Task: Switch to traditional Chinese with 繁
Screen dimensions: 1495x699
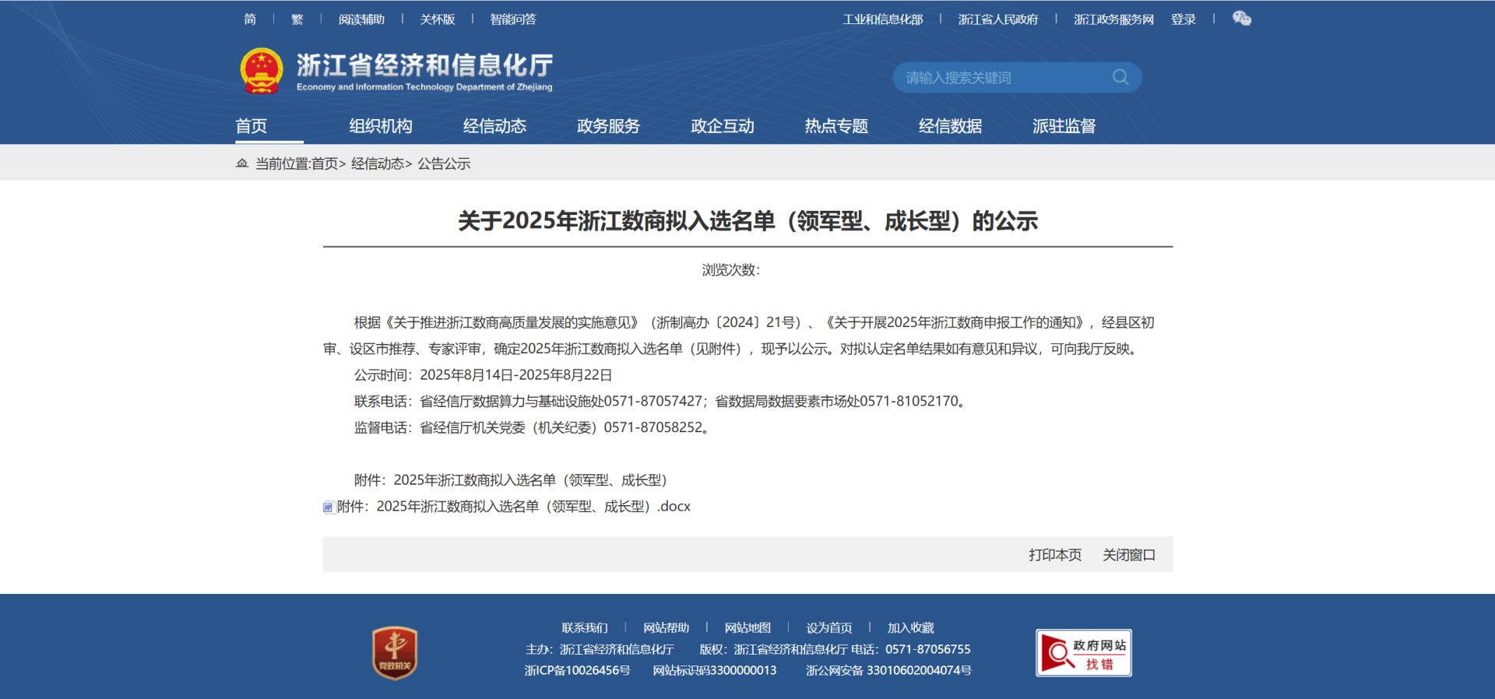Action: (x=297, y=19)
